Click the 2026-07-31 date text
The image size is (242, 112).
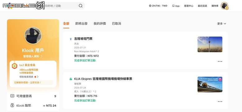point(80,48)
